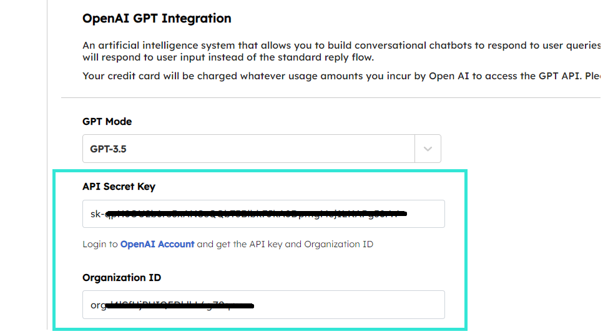603x334 pixels.
Task: Expand the GPT Mode dropdown arrow
Action: tap(428, 149)
